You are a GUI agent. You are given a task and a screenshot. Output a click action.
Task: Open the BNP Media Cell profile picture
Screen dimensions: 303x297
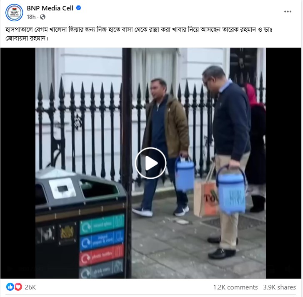(14, 13)
